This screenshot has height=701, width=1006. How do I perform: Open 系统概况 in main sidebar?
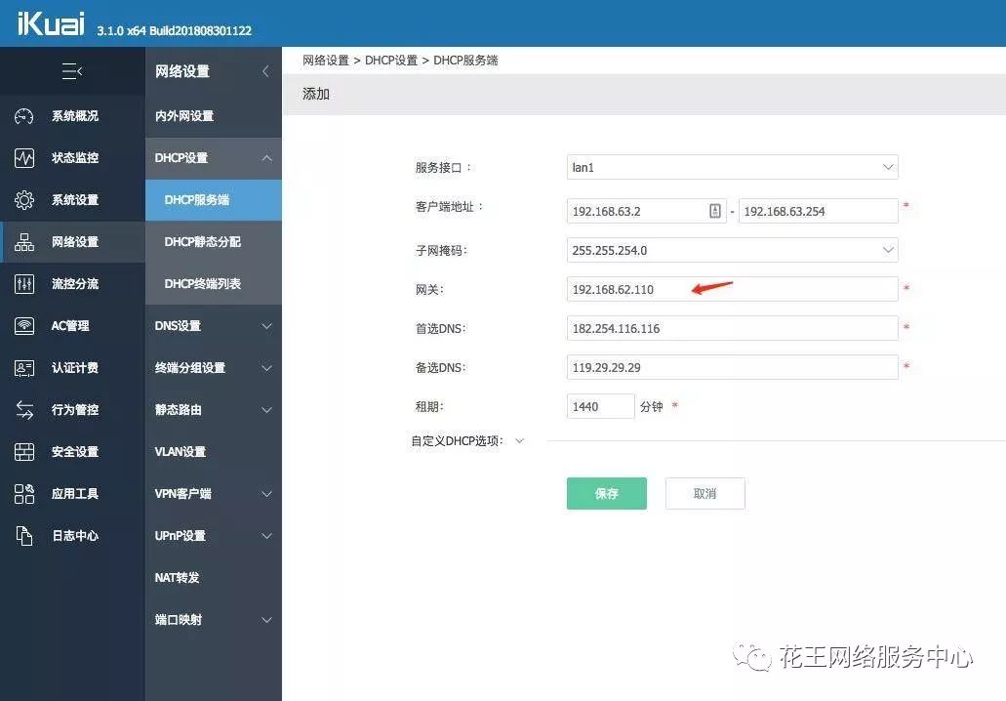(x=72, y=116)
